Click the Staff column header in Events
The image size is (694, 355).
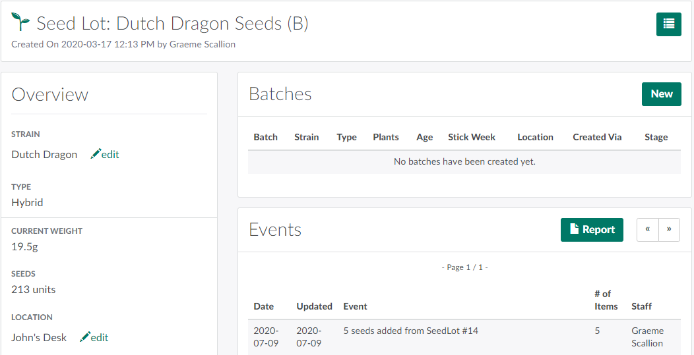(641, 306)
